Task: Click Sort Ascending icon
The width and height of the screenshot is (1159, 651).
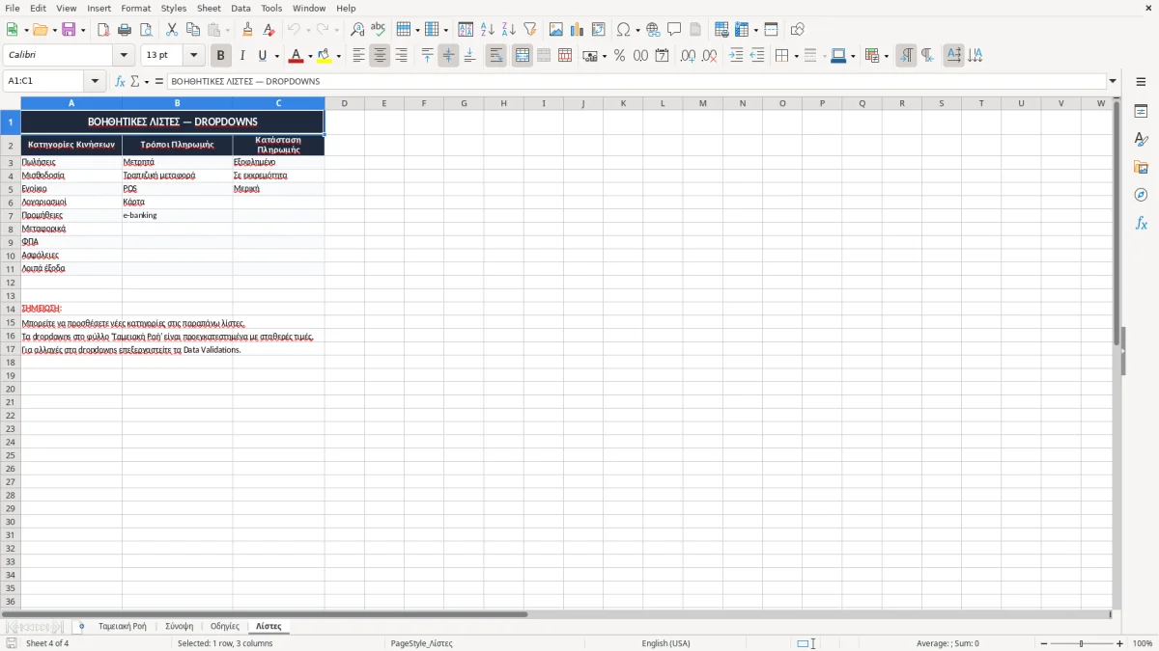Action: [x=488, y=30]
